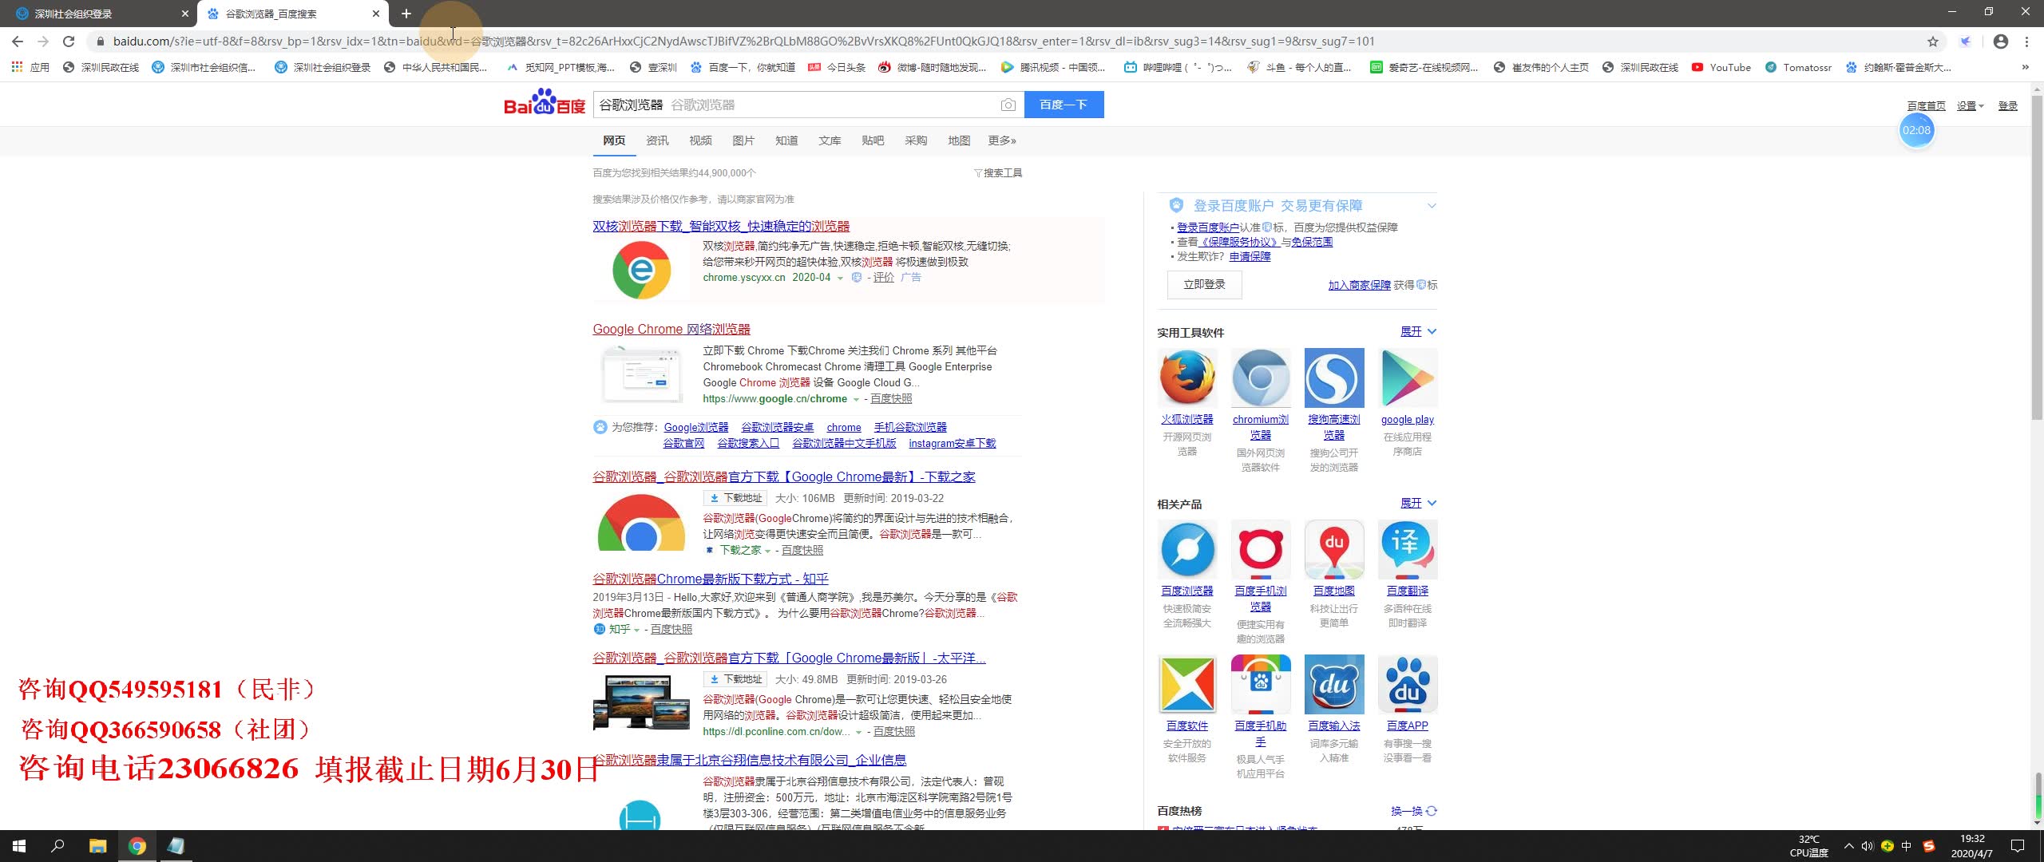Go back to previous page
2044x862 pixels.
point(18,42)
